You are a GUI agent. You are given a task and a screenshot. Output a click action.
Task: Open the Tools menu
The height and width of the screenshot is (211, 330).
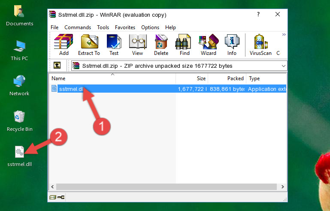(x=103, y=27)
